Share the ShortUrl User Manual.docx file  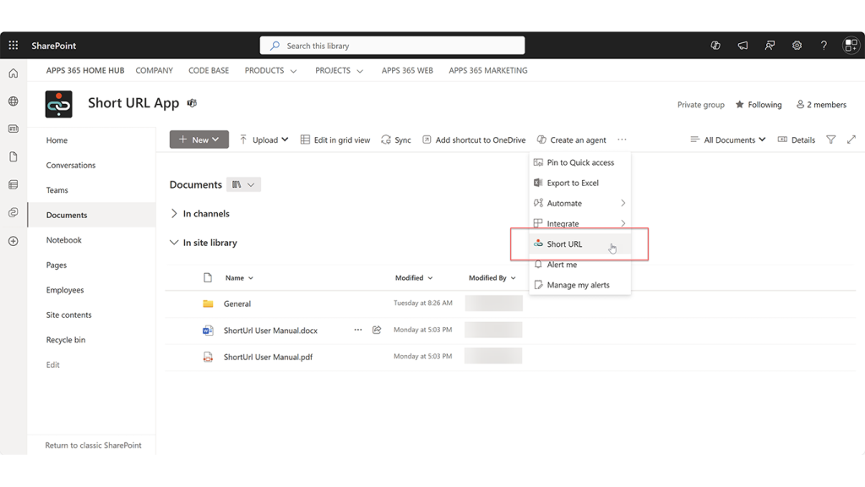tap(377, 330)
